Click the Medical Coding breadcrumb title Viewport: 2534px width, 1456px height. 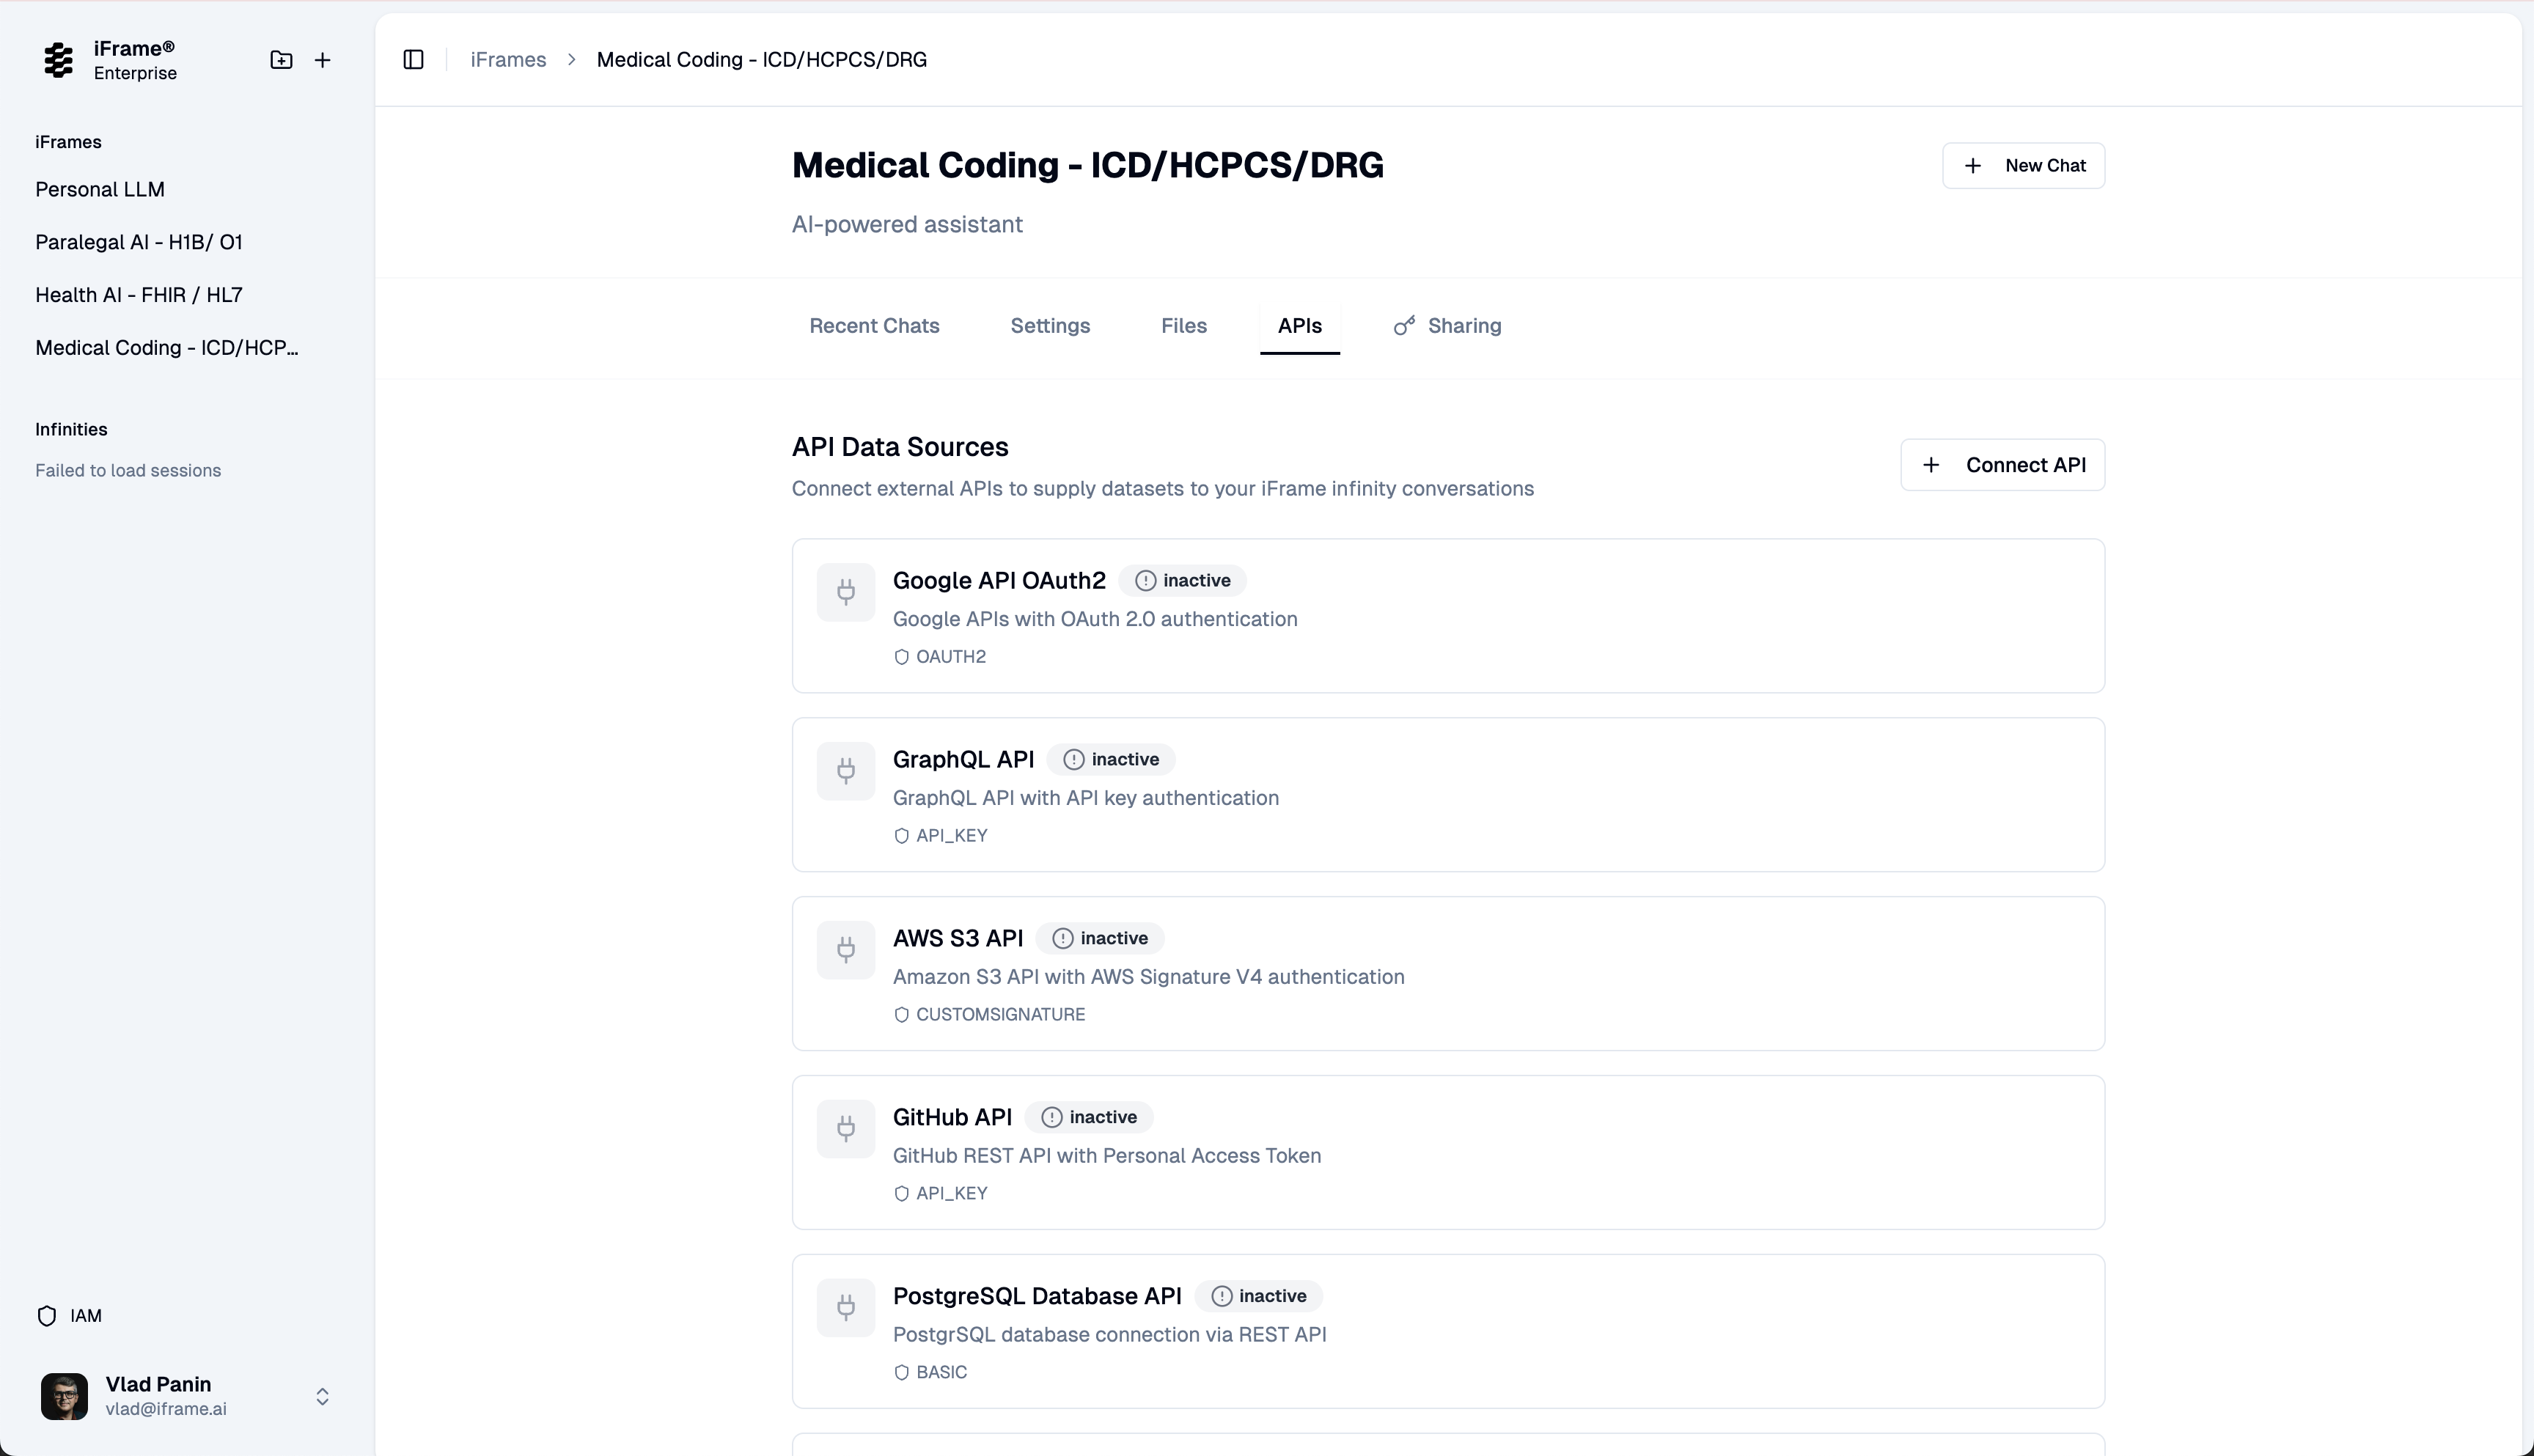pos(762,60)
